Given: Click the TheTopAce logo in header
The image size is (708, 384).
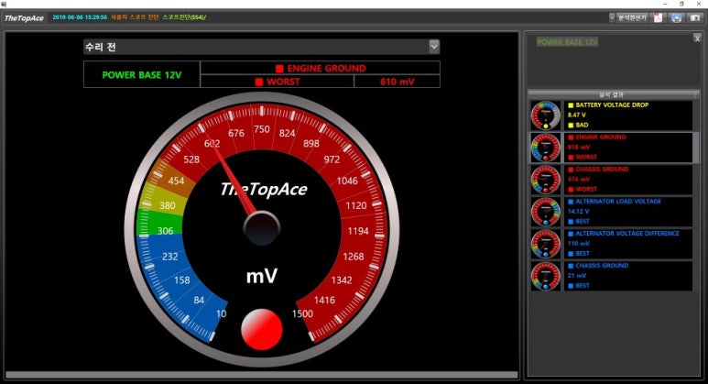Looking at the screenshot, I should pyautogui.click(x=24, y=18).
